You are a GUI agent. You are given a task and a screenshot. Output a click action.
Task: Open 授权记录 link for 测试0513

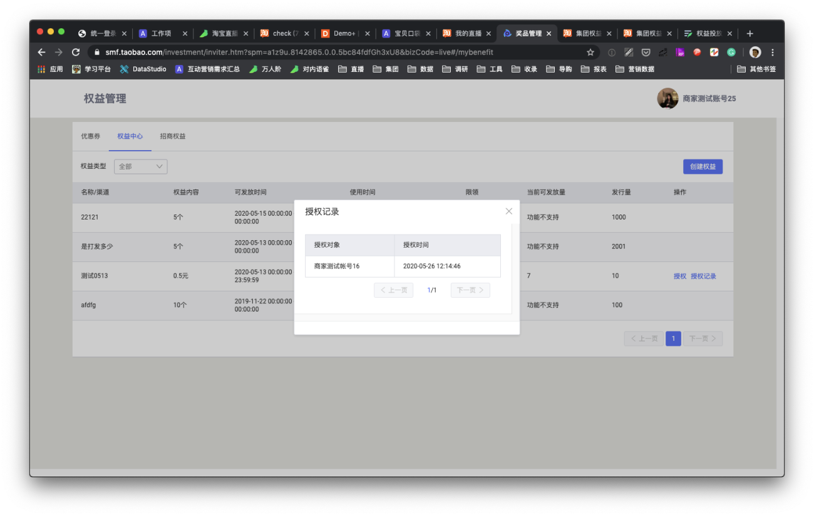[x=703, y=276]
